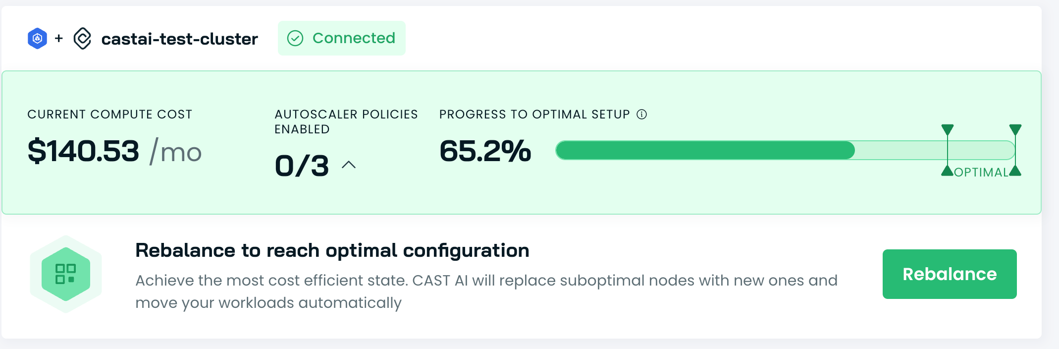Viewport: 1059px width, 349px height.
Task: Click the checkmark circle in Connected badge
Action: (x=295, y=38)
